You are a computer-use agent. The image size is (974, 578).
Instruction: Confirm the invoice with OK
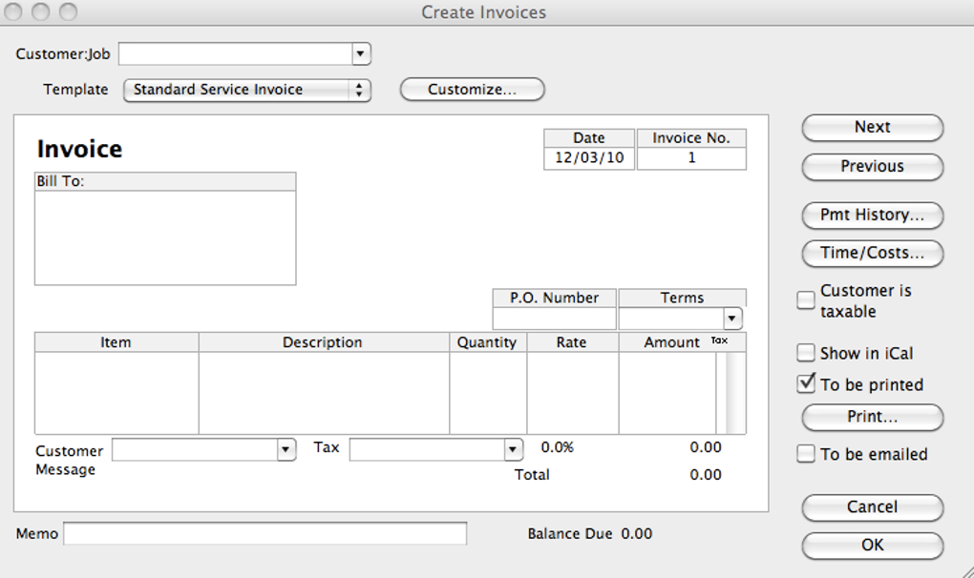[872, 546]
